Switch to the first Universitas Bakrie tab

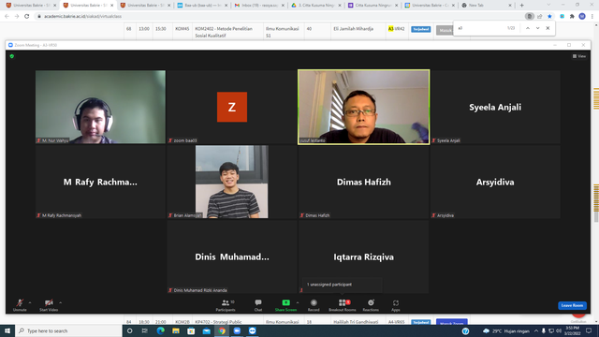coord(31,6)
